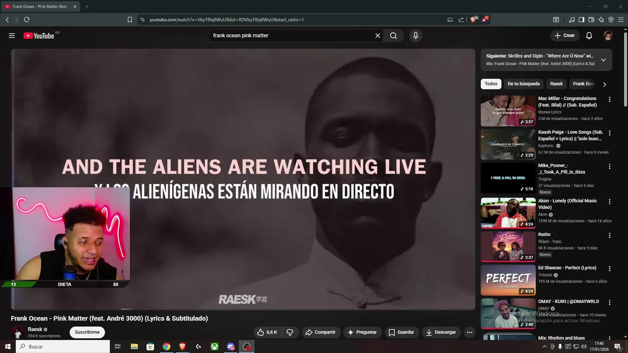Viewport: 628px width, 353px height.
Task: Click the magnifier search button
Action: pyautogui.click(x=393, y=35)
